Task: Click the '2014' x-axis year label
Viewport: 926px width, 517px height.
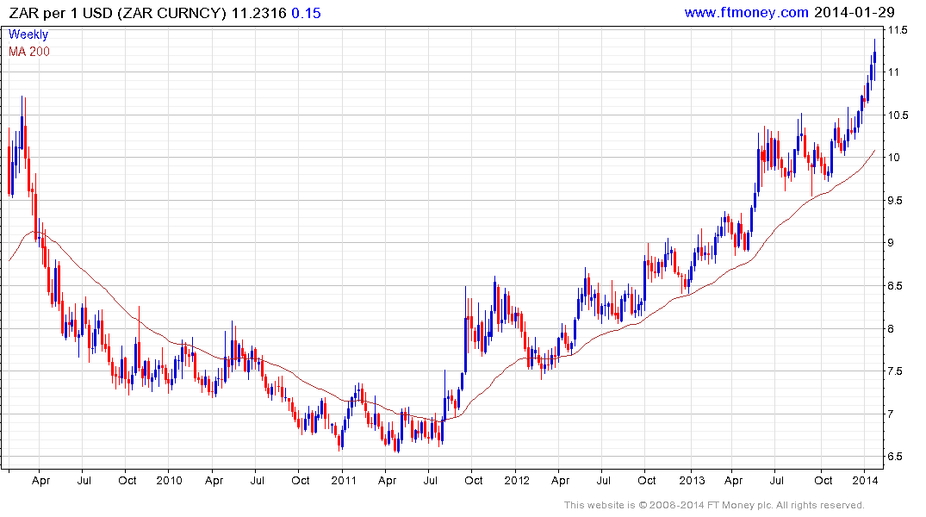Action: (x=865, y=480)
